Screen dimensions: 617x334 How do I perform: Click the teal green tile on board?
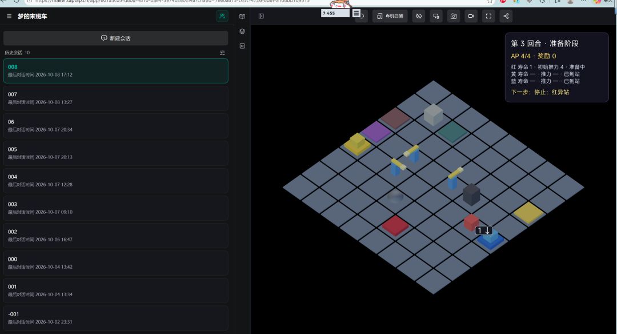[452, 132]
